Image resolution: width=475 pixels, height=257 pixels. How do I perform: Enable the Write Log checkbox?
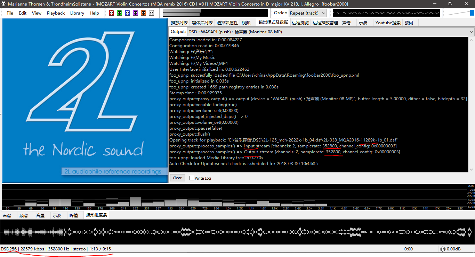192,178
